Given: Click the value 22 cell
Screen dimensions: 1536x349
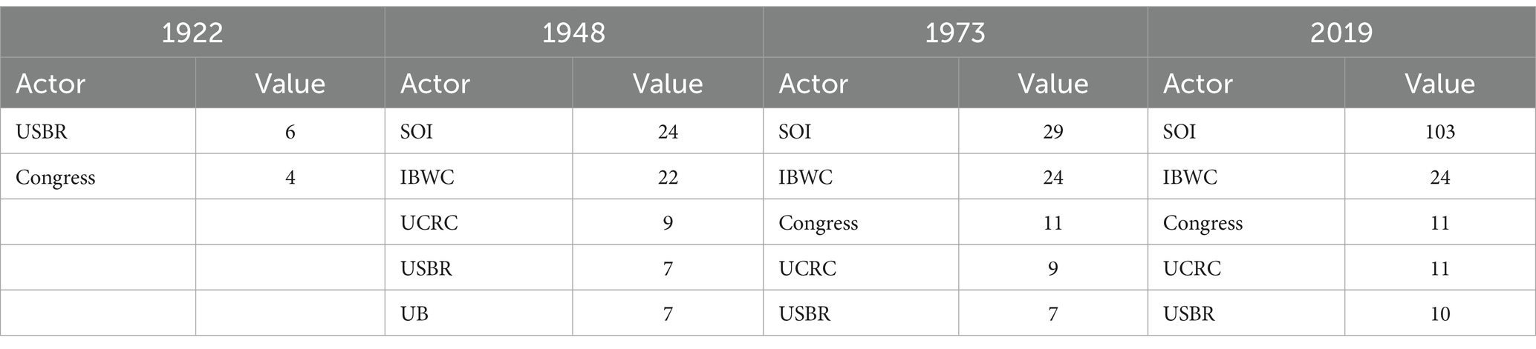Looking at the screenshot, I should pos(668,177).
